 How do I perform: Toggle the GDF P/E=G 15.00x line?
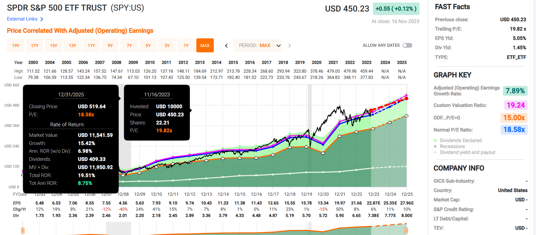514,117
